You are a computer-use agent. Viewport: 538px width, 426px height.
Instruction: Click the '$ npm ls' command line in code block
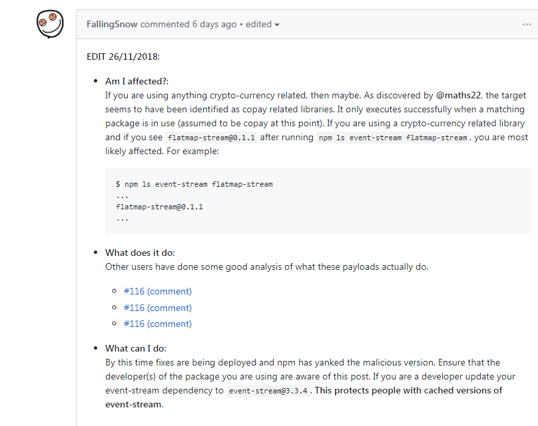pos(194,184)
